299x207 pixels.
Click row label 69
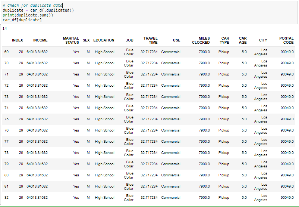click(x=6, y=52)
